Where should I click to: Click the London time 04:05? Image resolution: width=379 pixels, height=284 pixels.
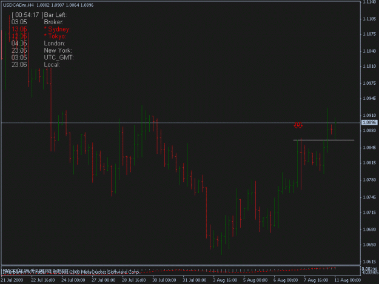[19, 44]
